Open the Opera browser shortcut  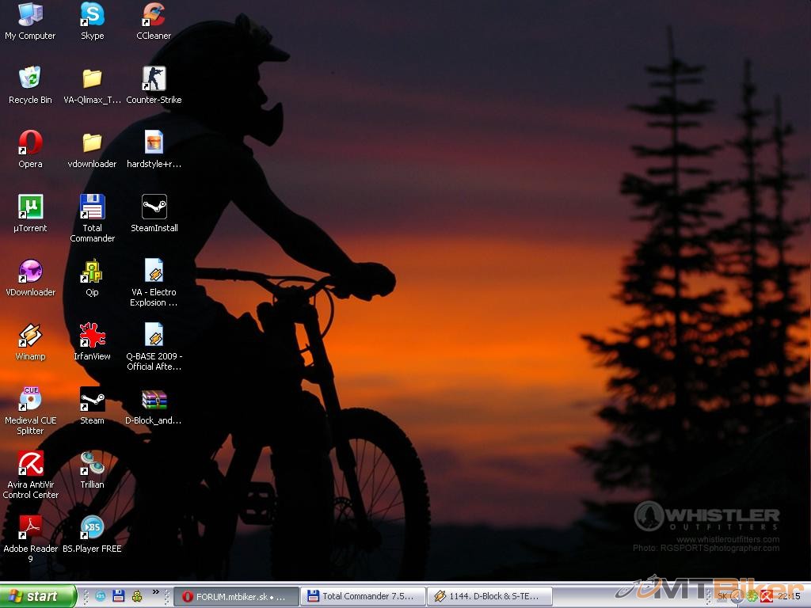point(30,142)
